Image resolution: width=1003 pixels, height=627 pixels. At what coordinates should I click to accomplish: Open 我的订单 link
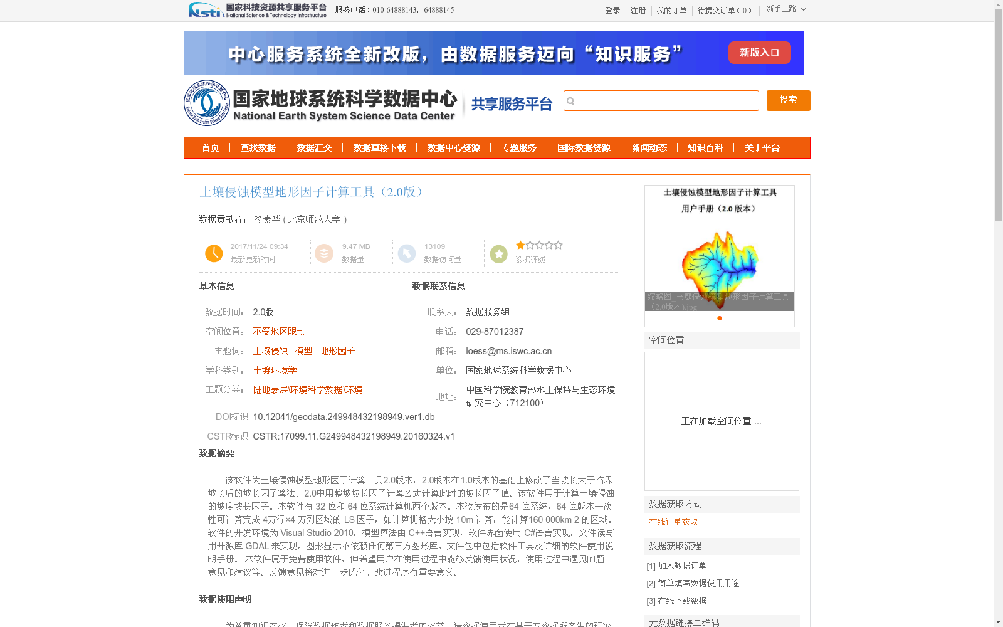(x=671, y=11)
